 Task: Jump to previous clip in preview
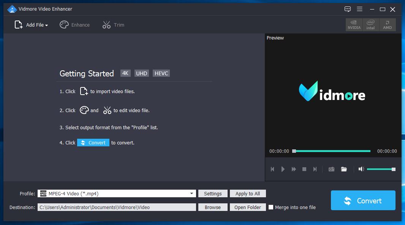tap(272, 169)
